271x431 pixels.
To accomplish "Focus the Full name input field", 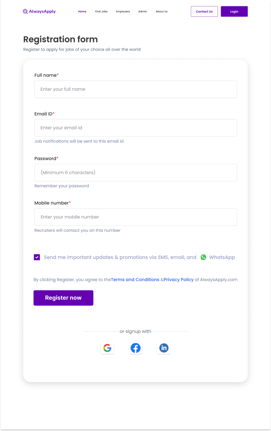I will point(135,89).
